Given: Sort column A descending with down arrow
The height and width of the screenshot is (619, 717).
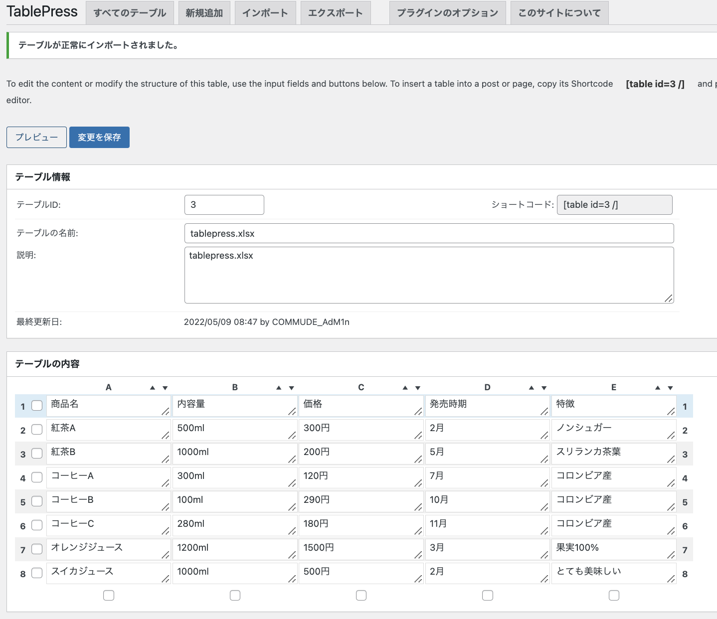Looking at the screenshot, I should point(165,388).
